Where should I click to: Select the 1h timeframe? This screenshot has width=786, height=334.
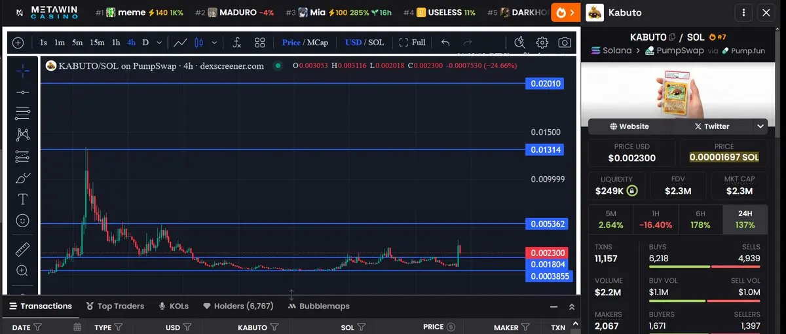(x=116, y=43)
